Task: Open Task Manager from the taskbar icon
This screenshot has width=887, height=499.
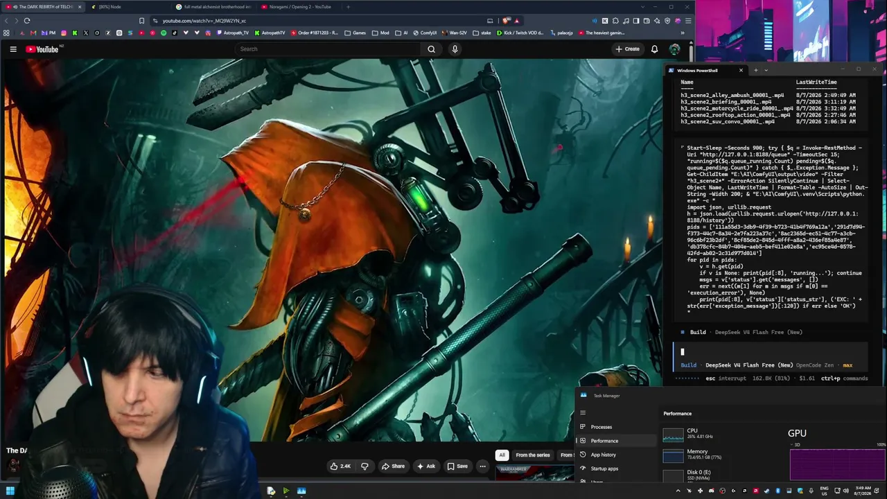Action: click(301, 491)
